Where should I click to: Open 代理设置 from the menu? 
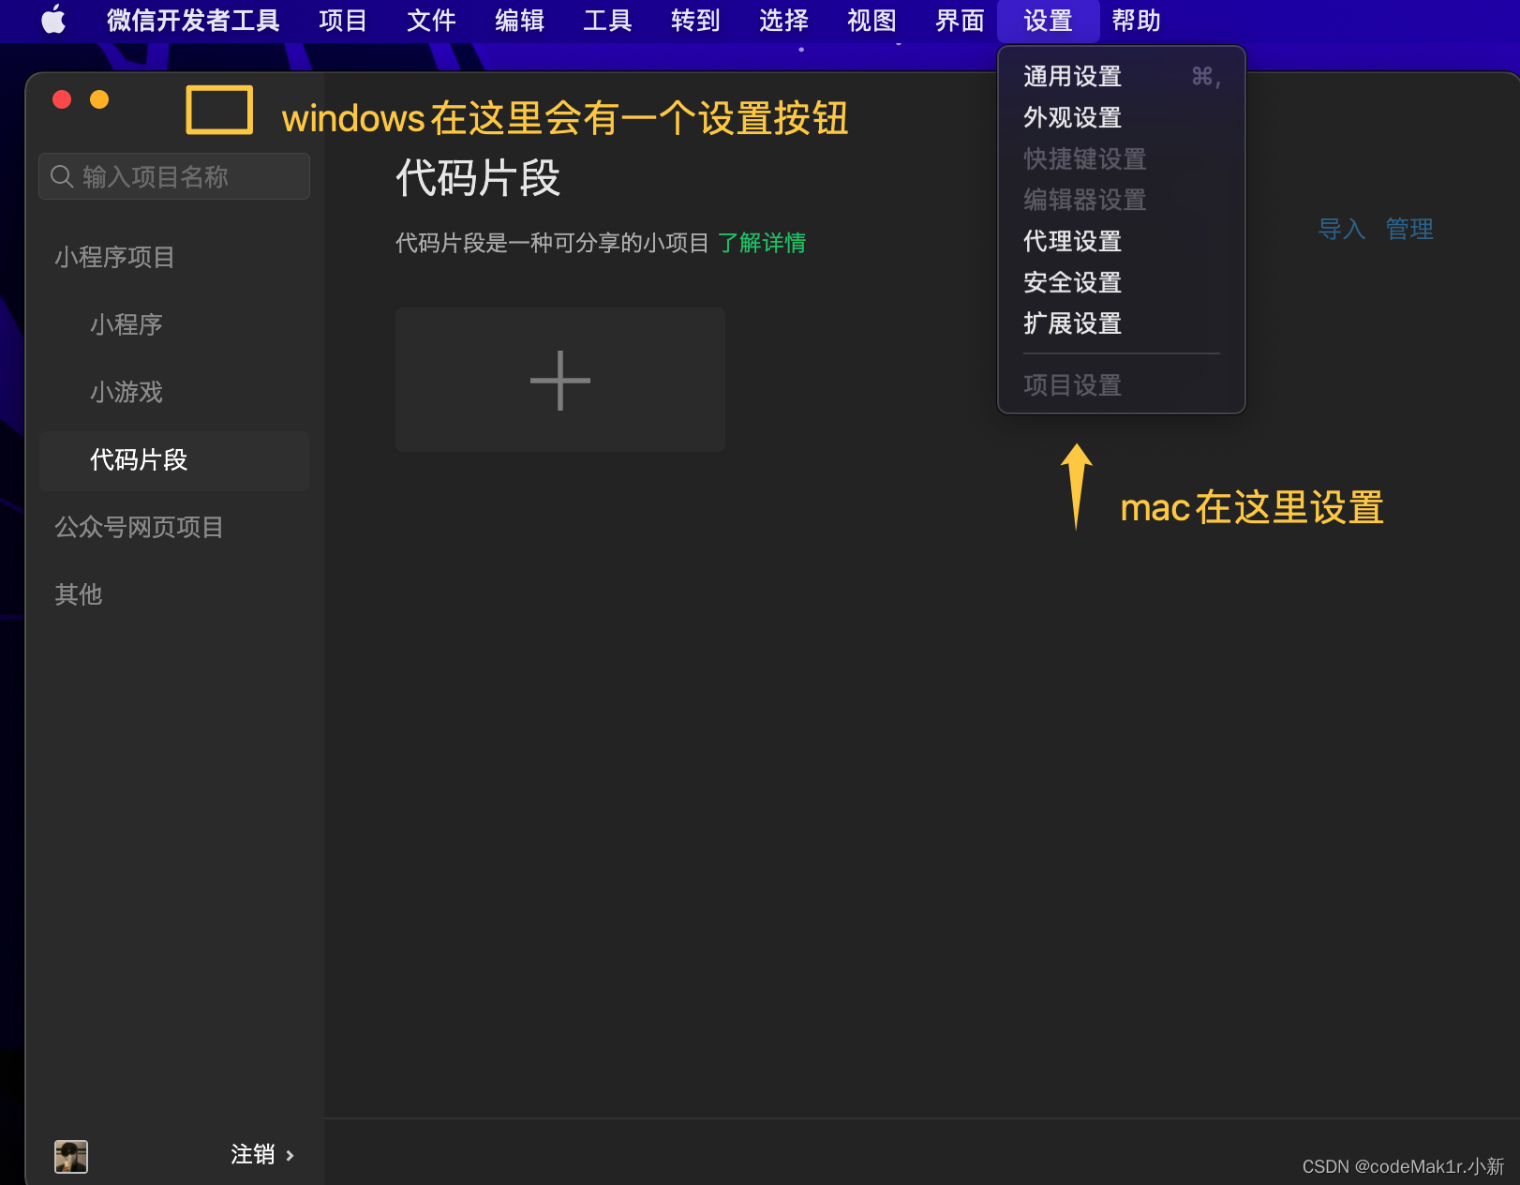1122,241
